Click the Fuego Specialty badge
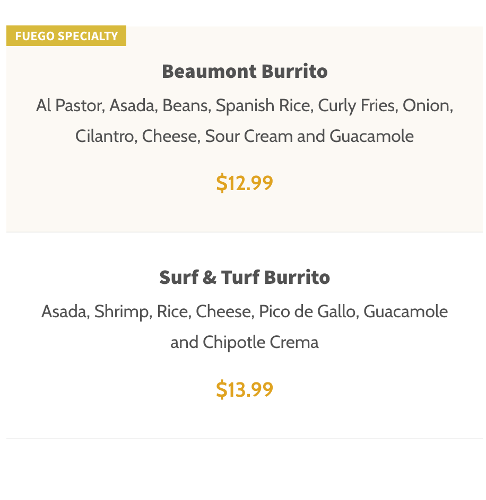 click(x=66, y=36)
